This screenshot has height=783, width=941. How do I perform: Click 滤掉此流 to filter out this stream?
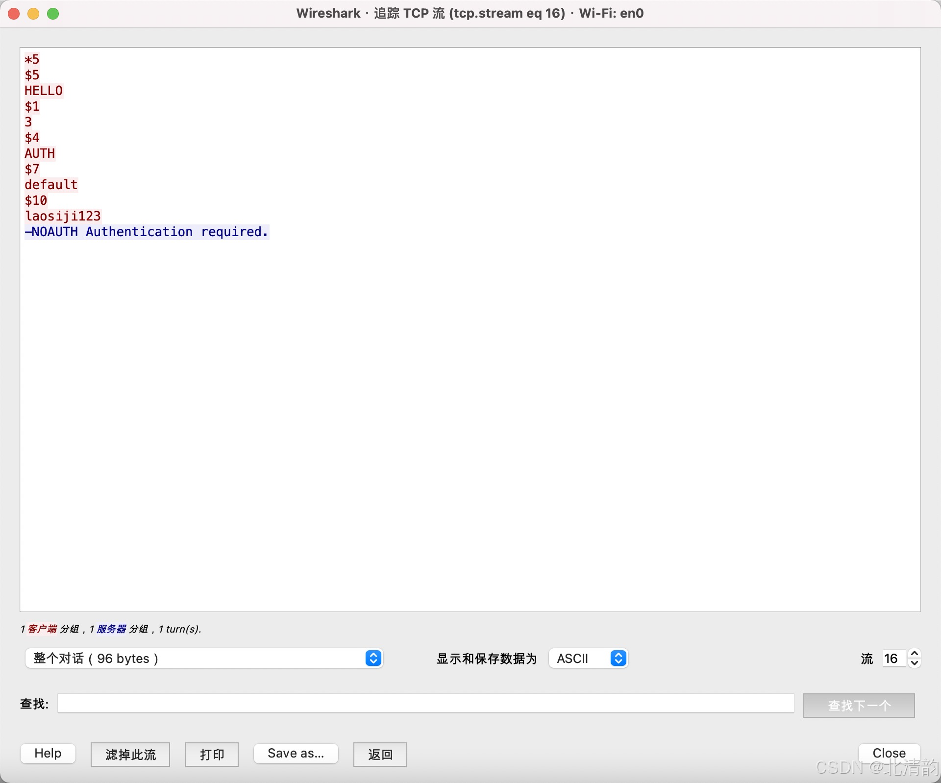(x=130, y=755)
